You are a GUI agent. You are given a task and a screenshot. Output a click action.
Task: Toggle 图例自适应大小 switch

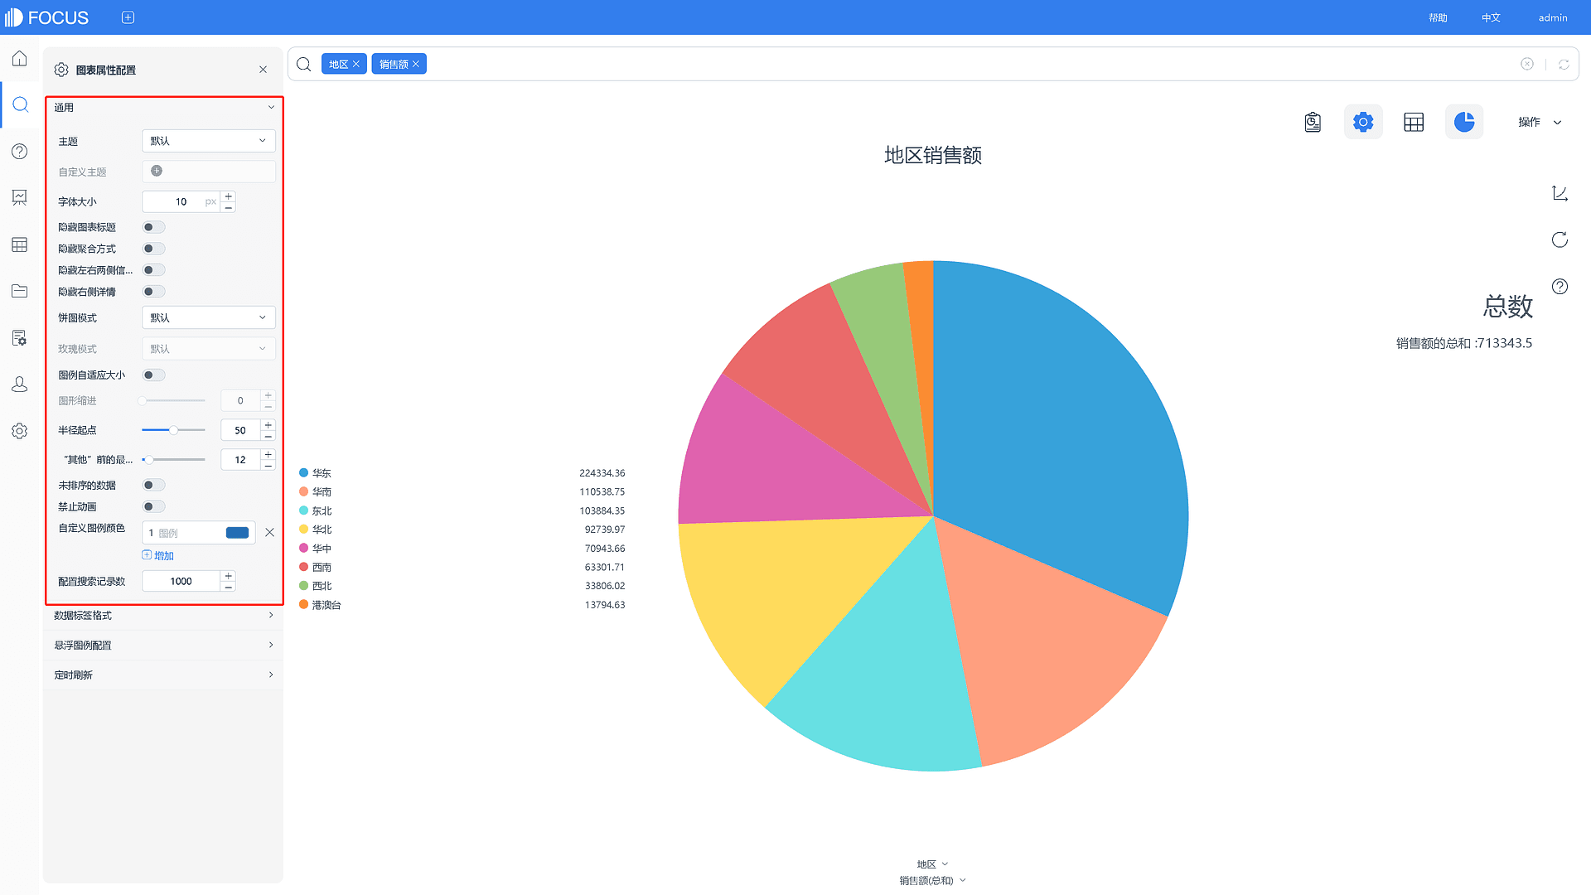coord(153,375)
